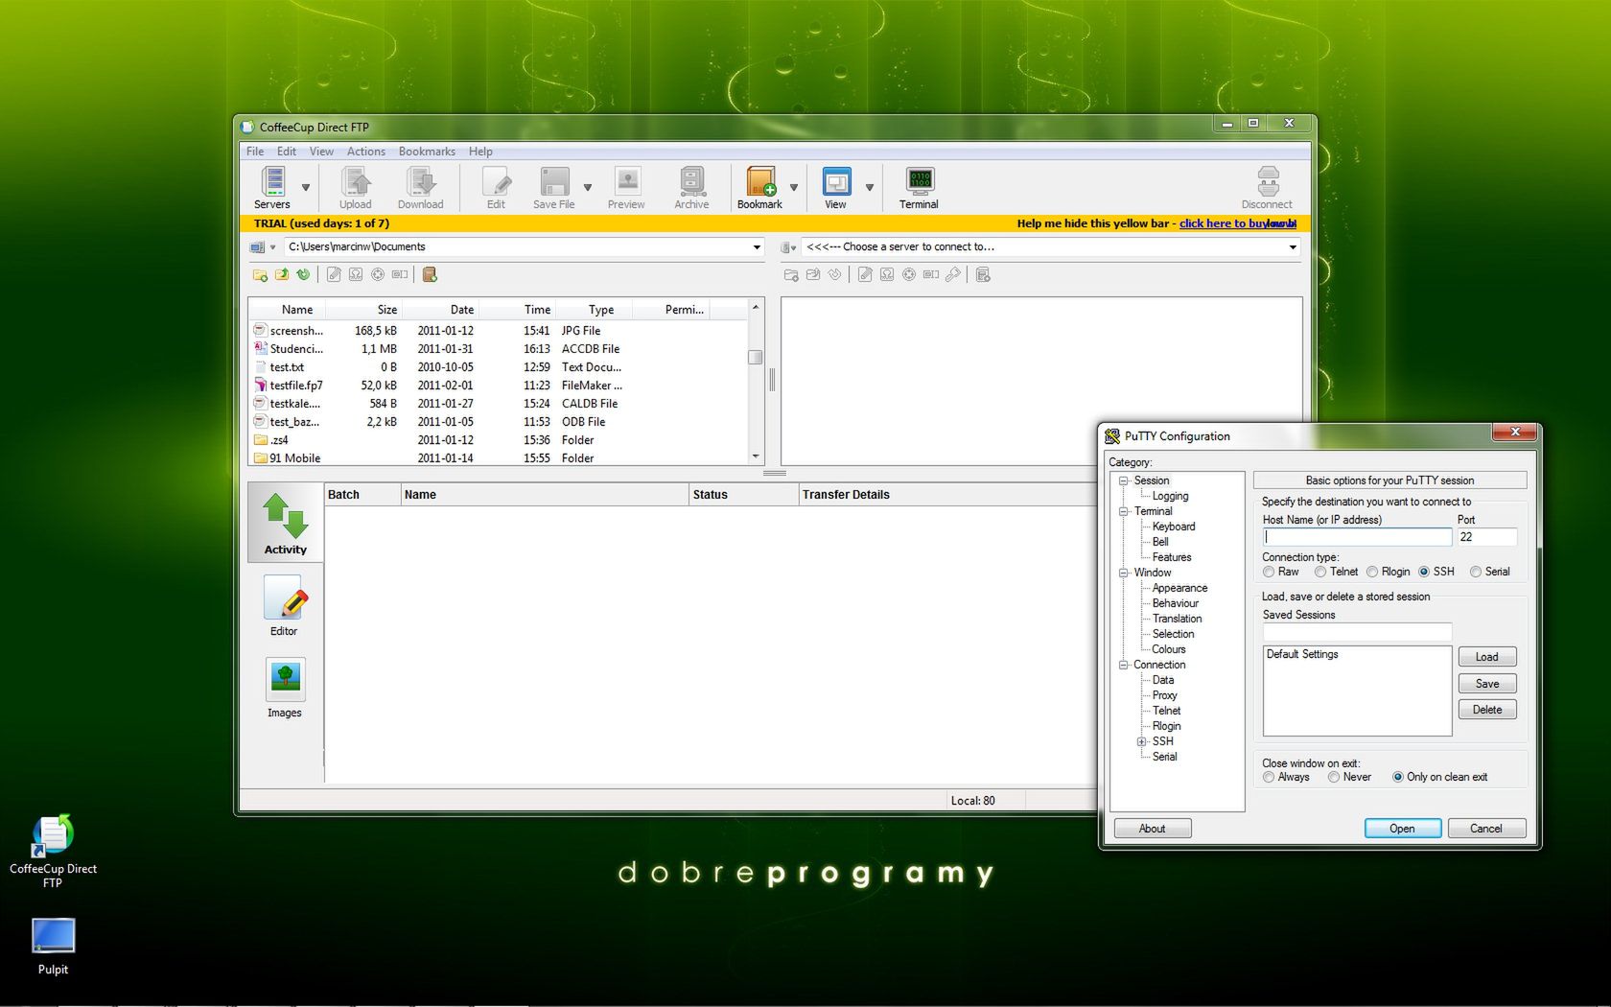
Task: Click the Disconnect toolbar icon
Action: click(x=1267, y=187)
